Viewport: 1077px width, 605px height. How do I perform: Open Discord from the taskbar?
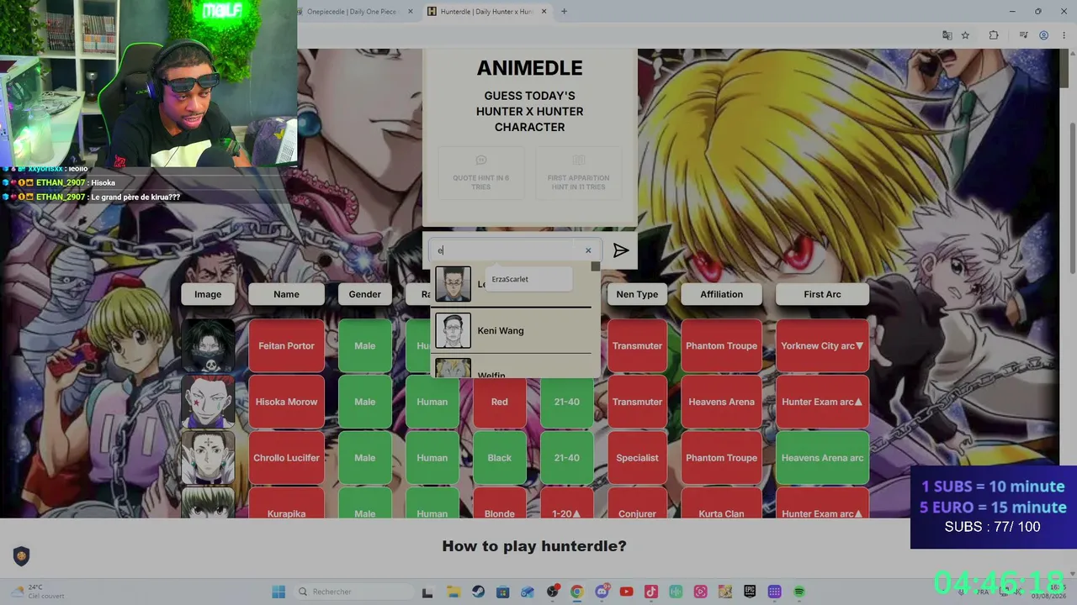[x=602, y=592]
